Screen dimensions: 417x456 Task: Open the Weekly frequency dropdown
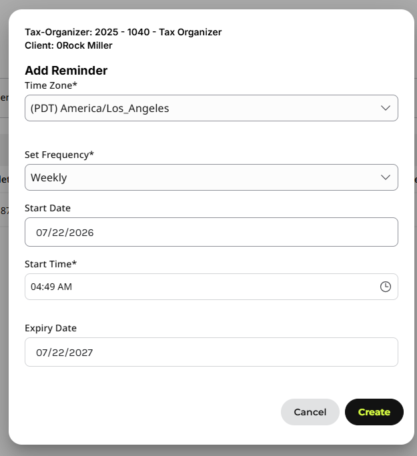click(x=212, y=177)
